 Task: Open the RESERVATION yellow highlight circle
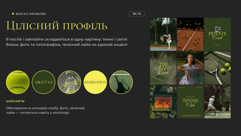(95, 82)
